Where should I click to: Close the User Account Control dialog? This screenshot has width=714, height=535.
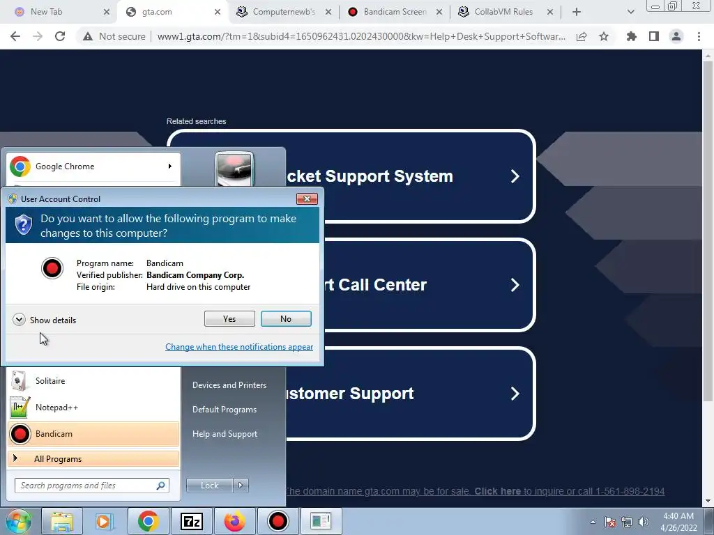pos(307,199)
